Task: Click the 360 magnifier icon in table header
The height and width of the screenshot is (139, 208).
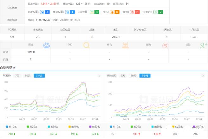Action: pos(87,45)
